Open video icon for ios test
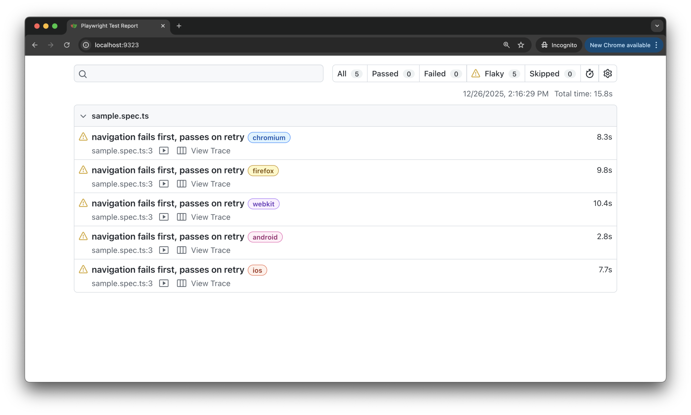This screenshot has width=691, height=415. [x=164, y=283]
